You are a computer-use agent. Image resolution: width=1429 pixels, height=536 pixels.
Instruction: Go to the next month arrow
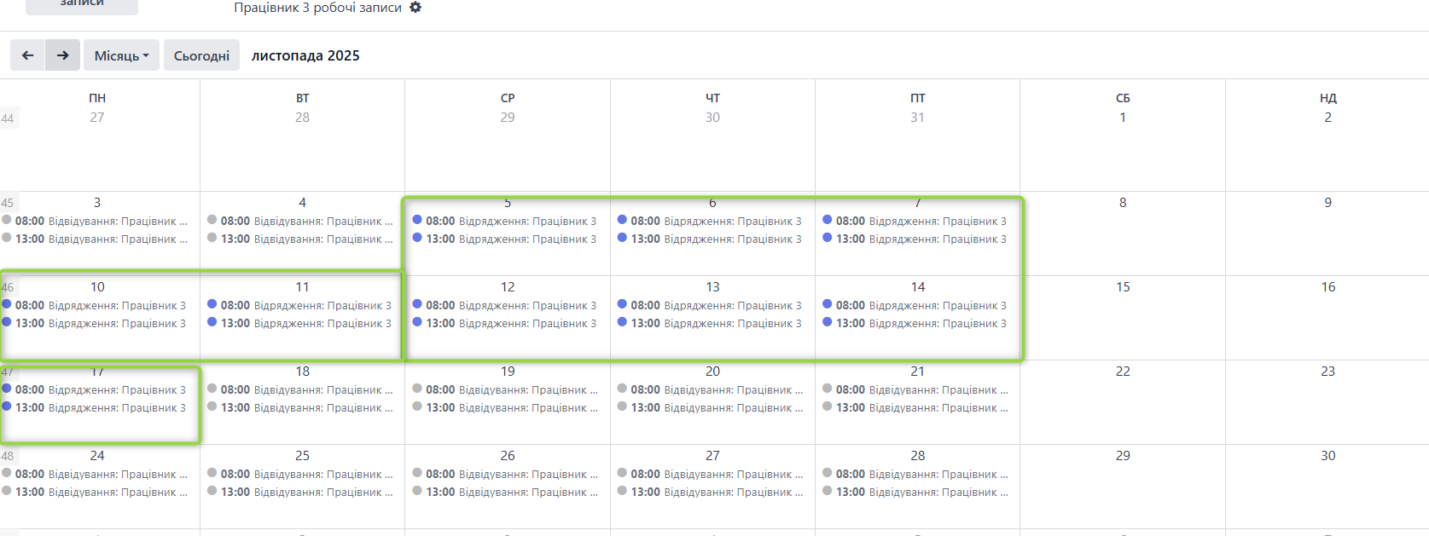[x=63, y=55]
